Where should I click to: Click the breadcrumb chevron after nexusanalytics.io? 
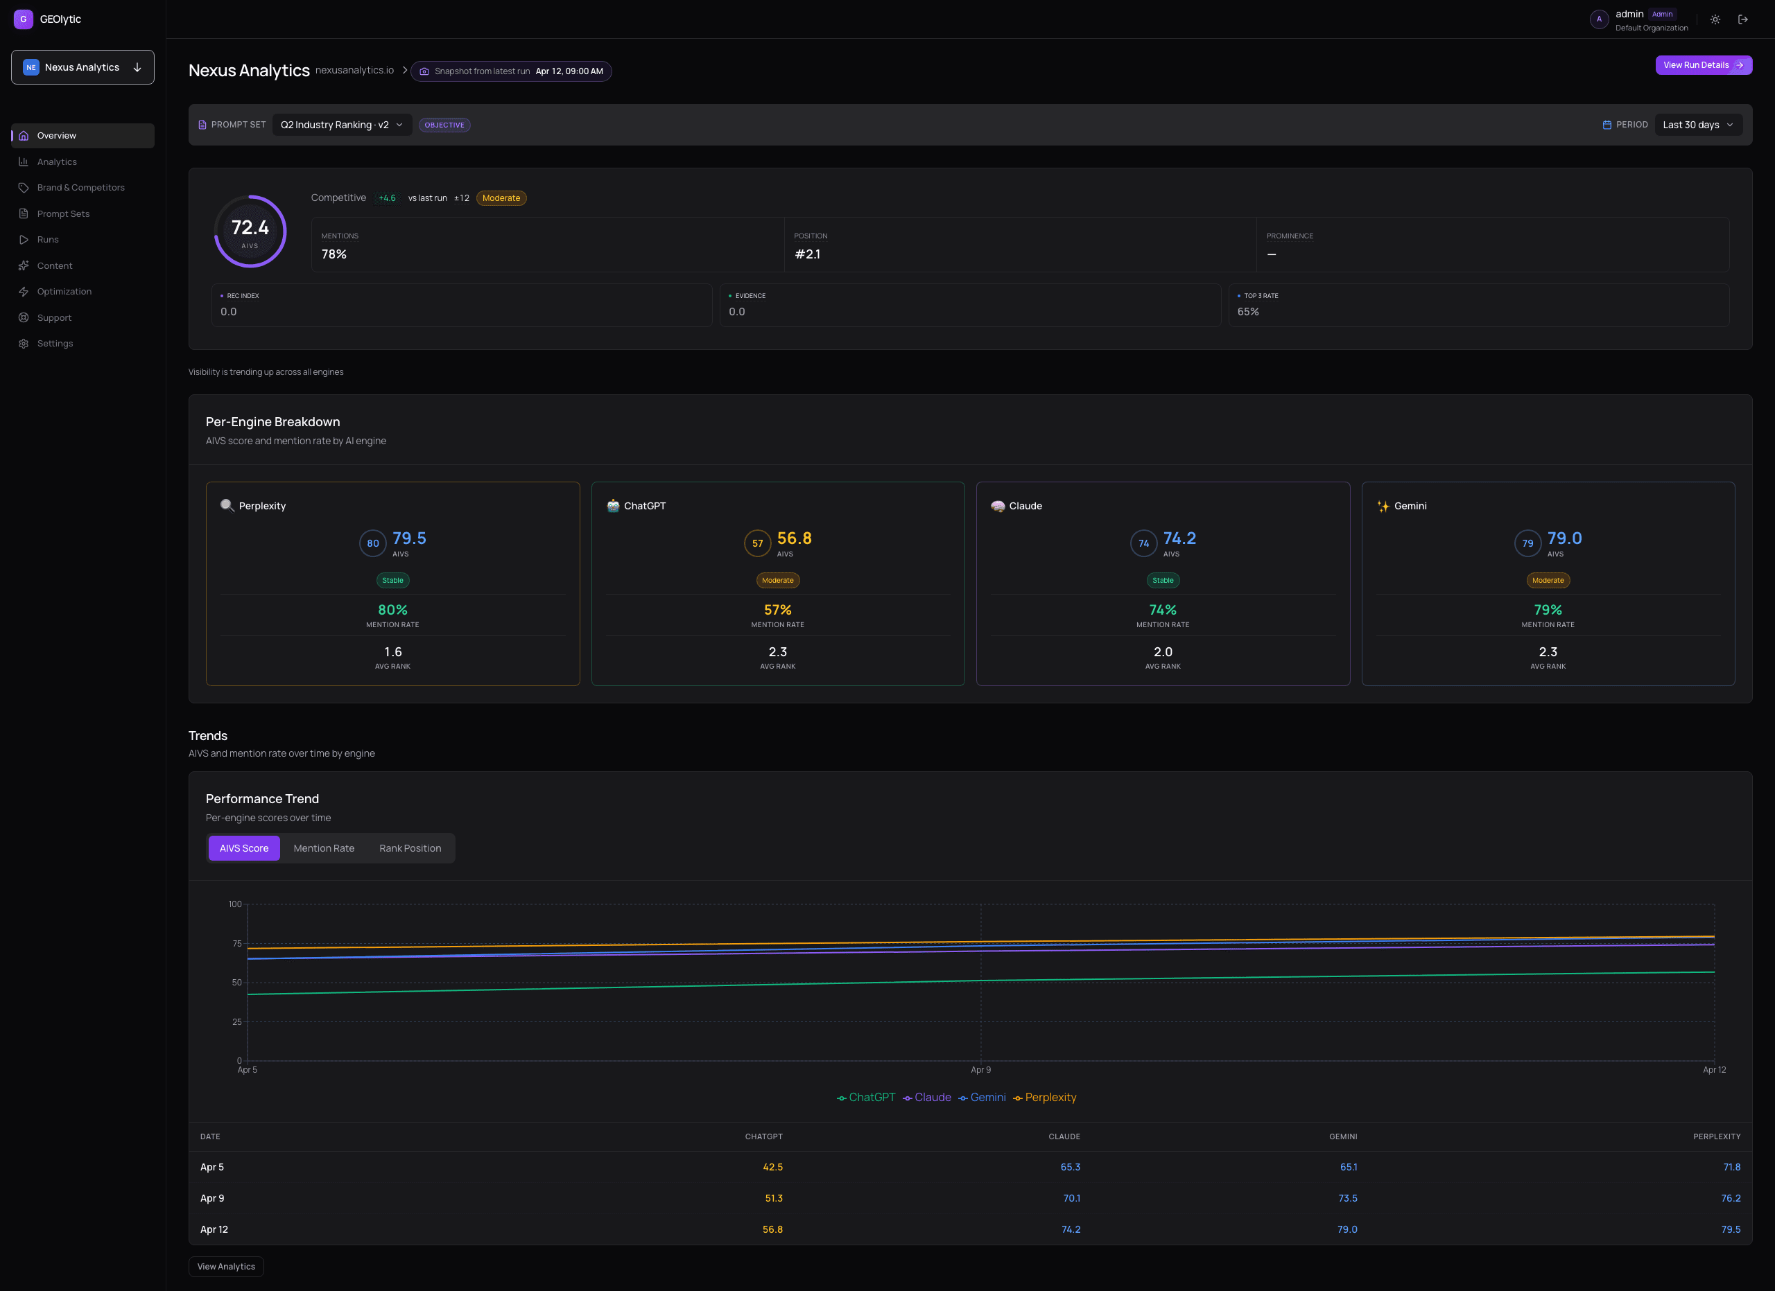[x=405, y=71]
